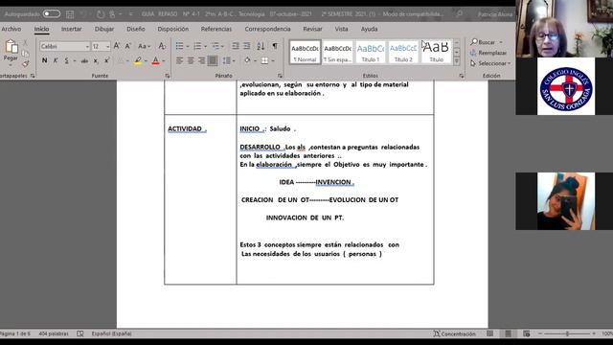Click the Format Painter brush icon
The width and height of the screenshot is (613, 345).
coord(26,63)
